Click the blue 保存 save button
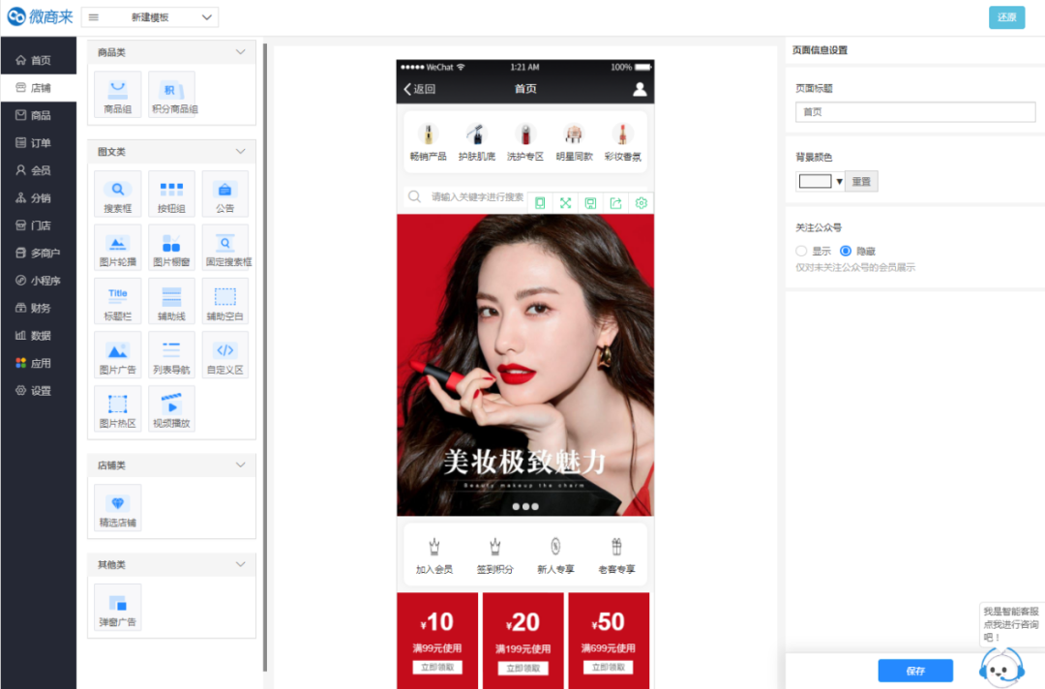This screenshot has height=689, width=1045. pyautogui.click(x=915, y=671)
